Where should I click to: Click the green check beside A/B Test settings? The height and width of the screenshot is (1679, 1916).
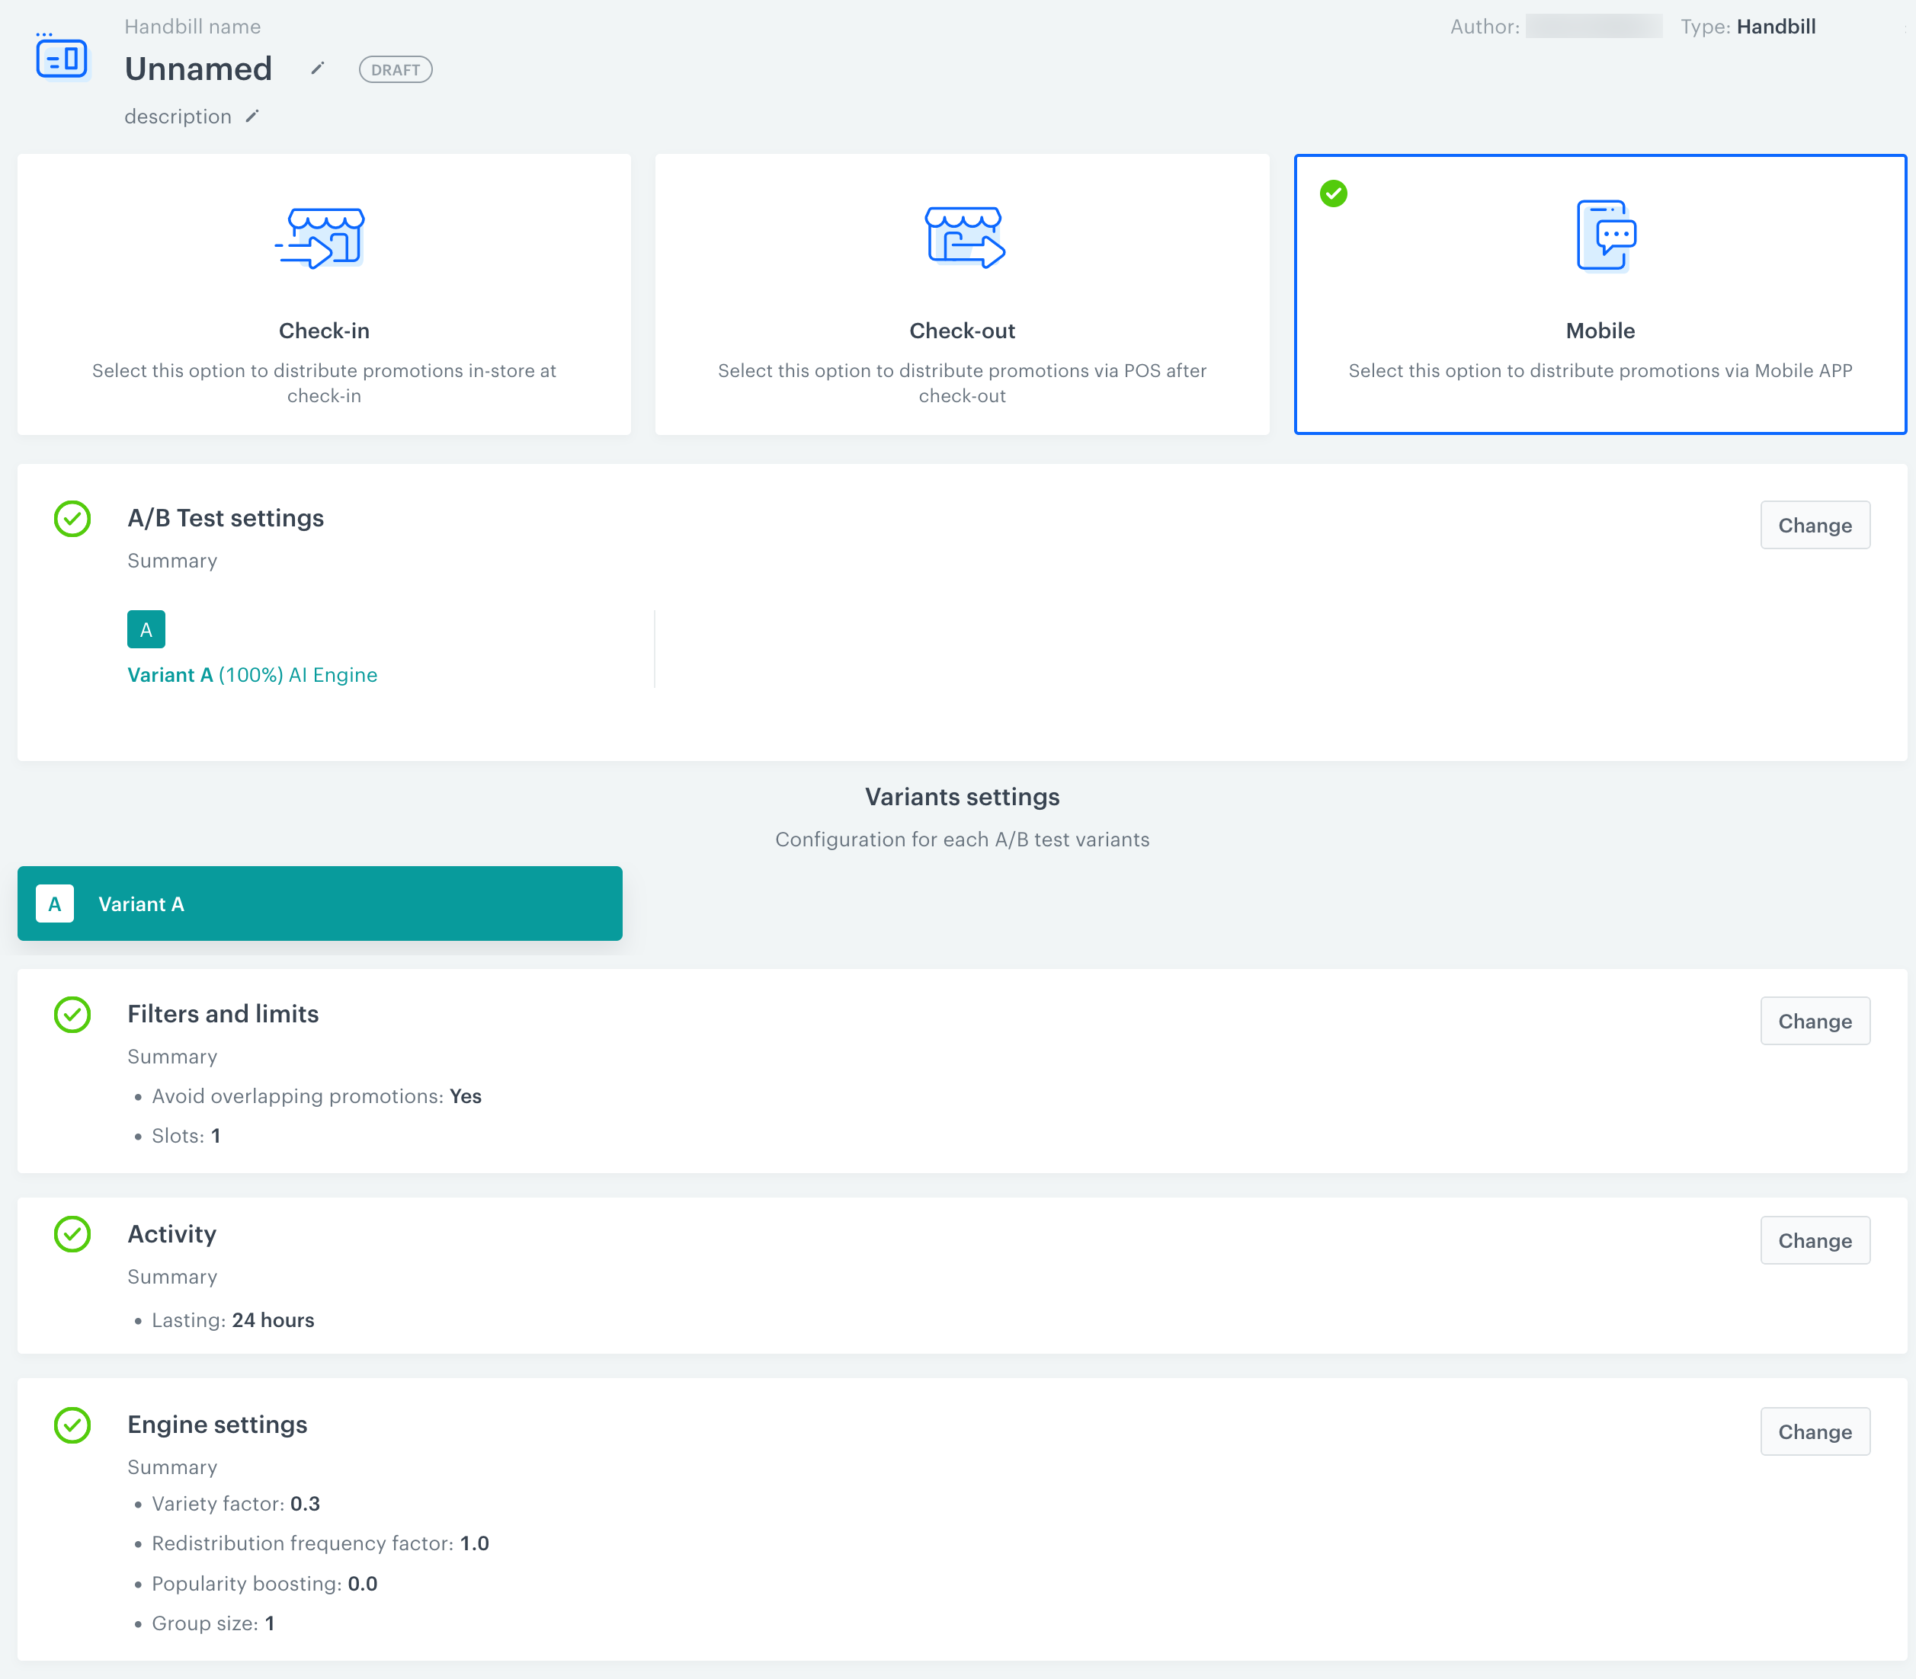click(x=71, y=518)
